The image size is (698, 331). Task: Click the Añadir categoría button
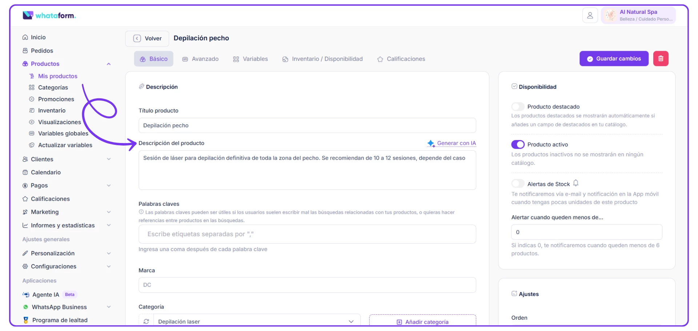pyautogui.click(x=422, y=322)
